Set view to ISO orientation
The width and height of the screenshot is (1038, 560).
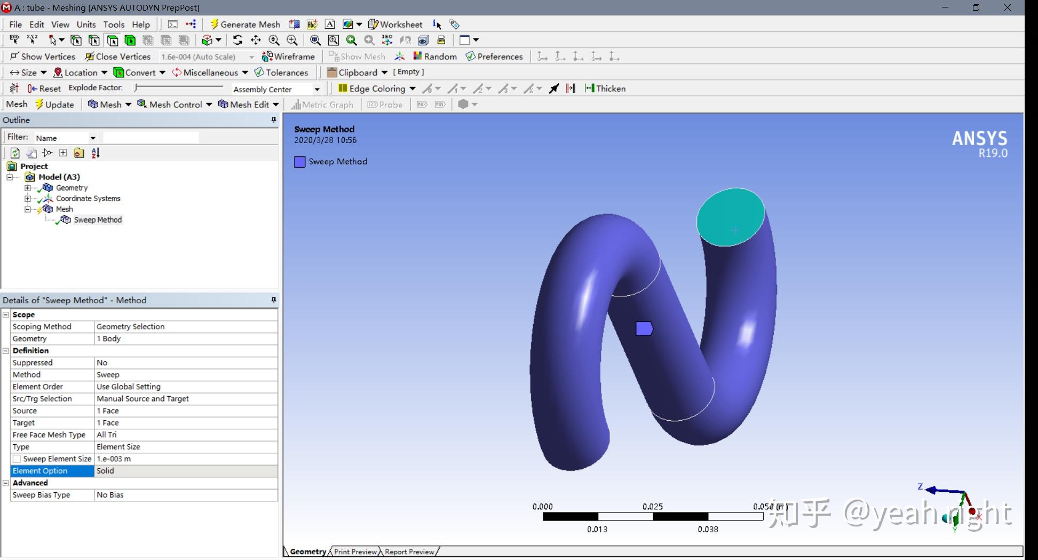point(387,40)
